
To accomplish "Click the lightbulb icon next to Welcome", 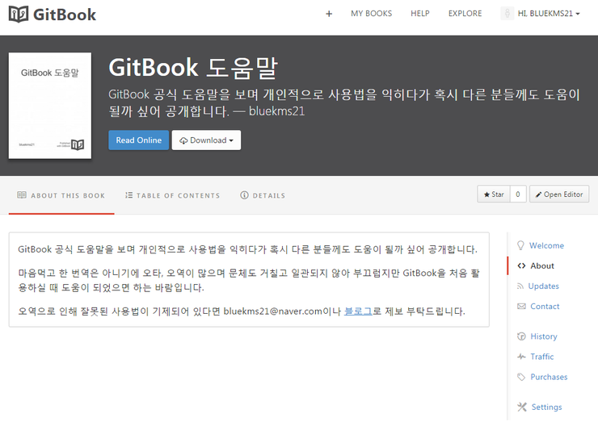I will [x=520, y=245].
